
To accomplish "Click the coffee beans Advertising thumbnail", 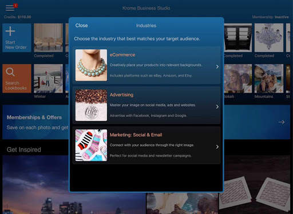I will tap(91, 105).
